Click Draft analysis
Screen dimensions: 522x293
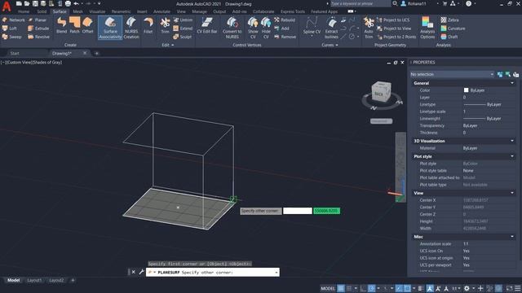(449, 37)
